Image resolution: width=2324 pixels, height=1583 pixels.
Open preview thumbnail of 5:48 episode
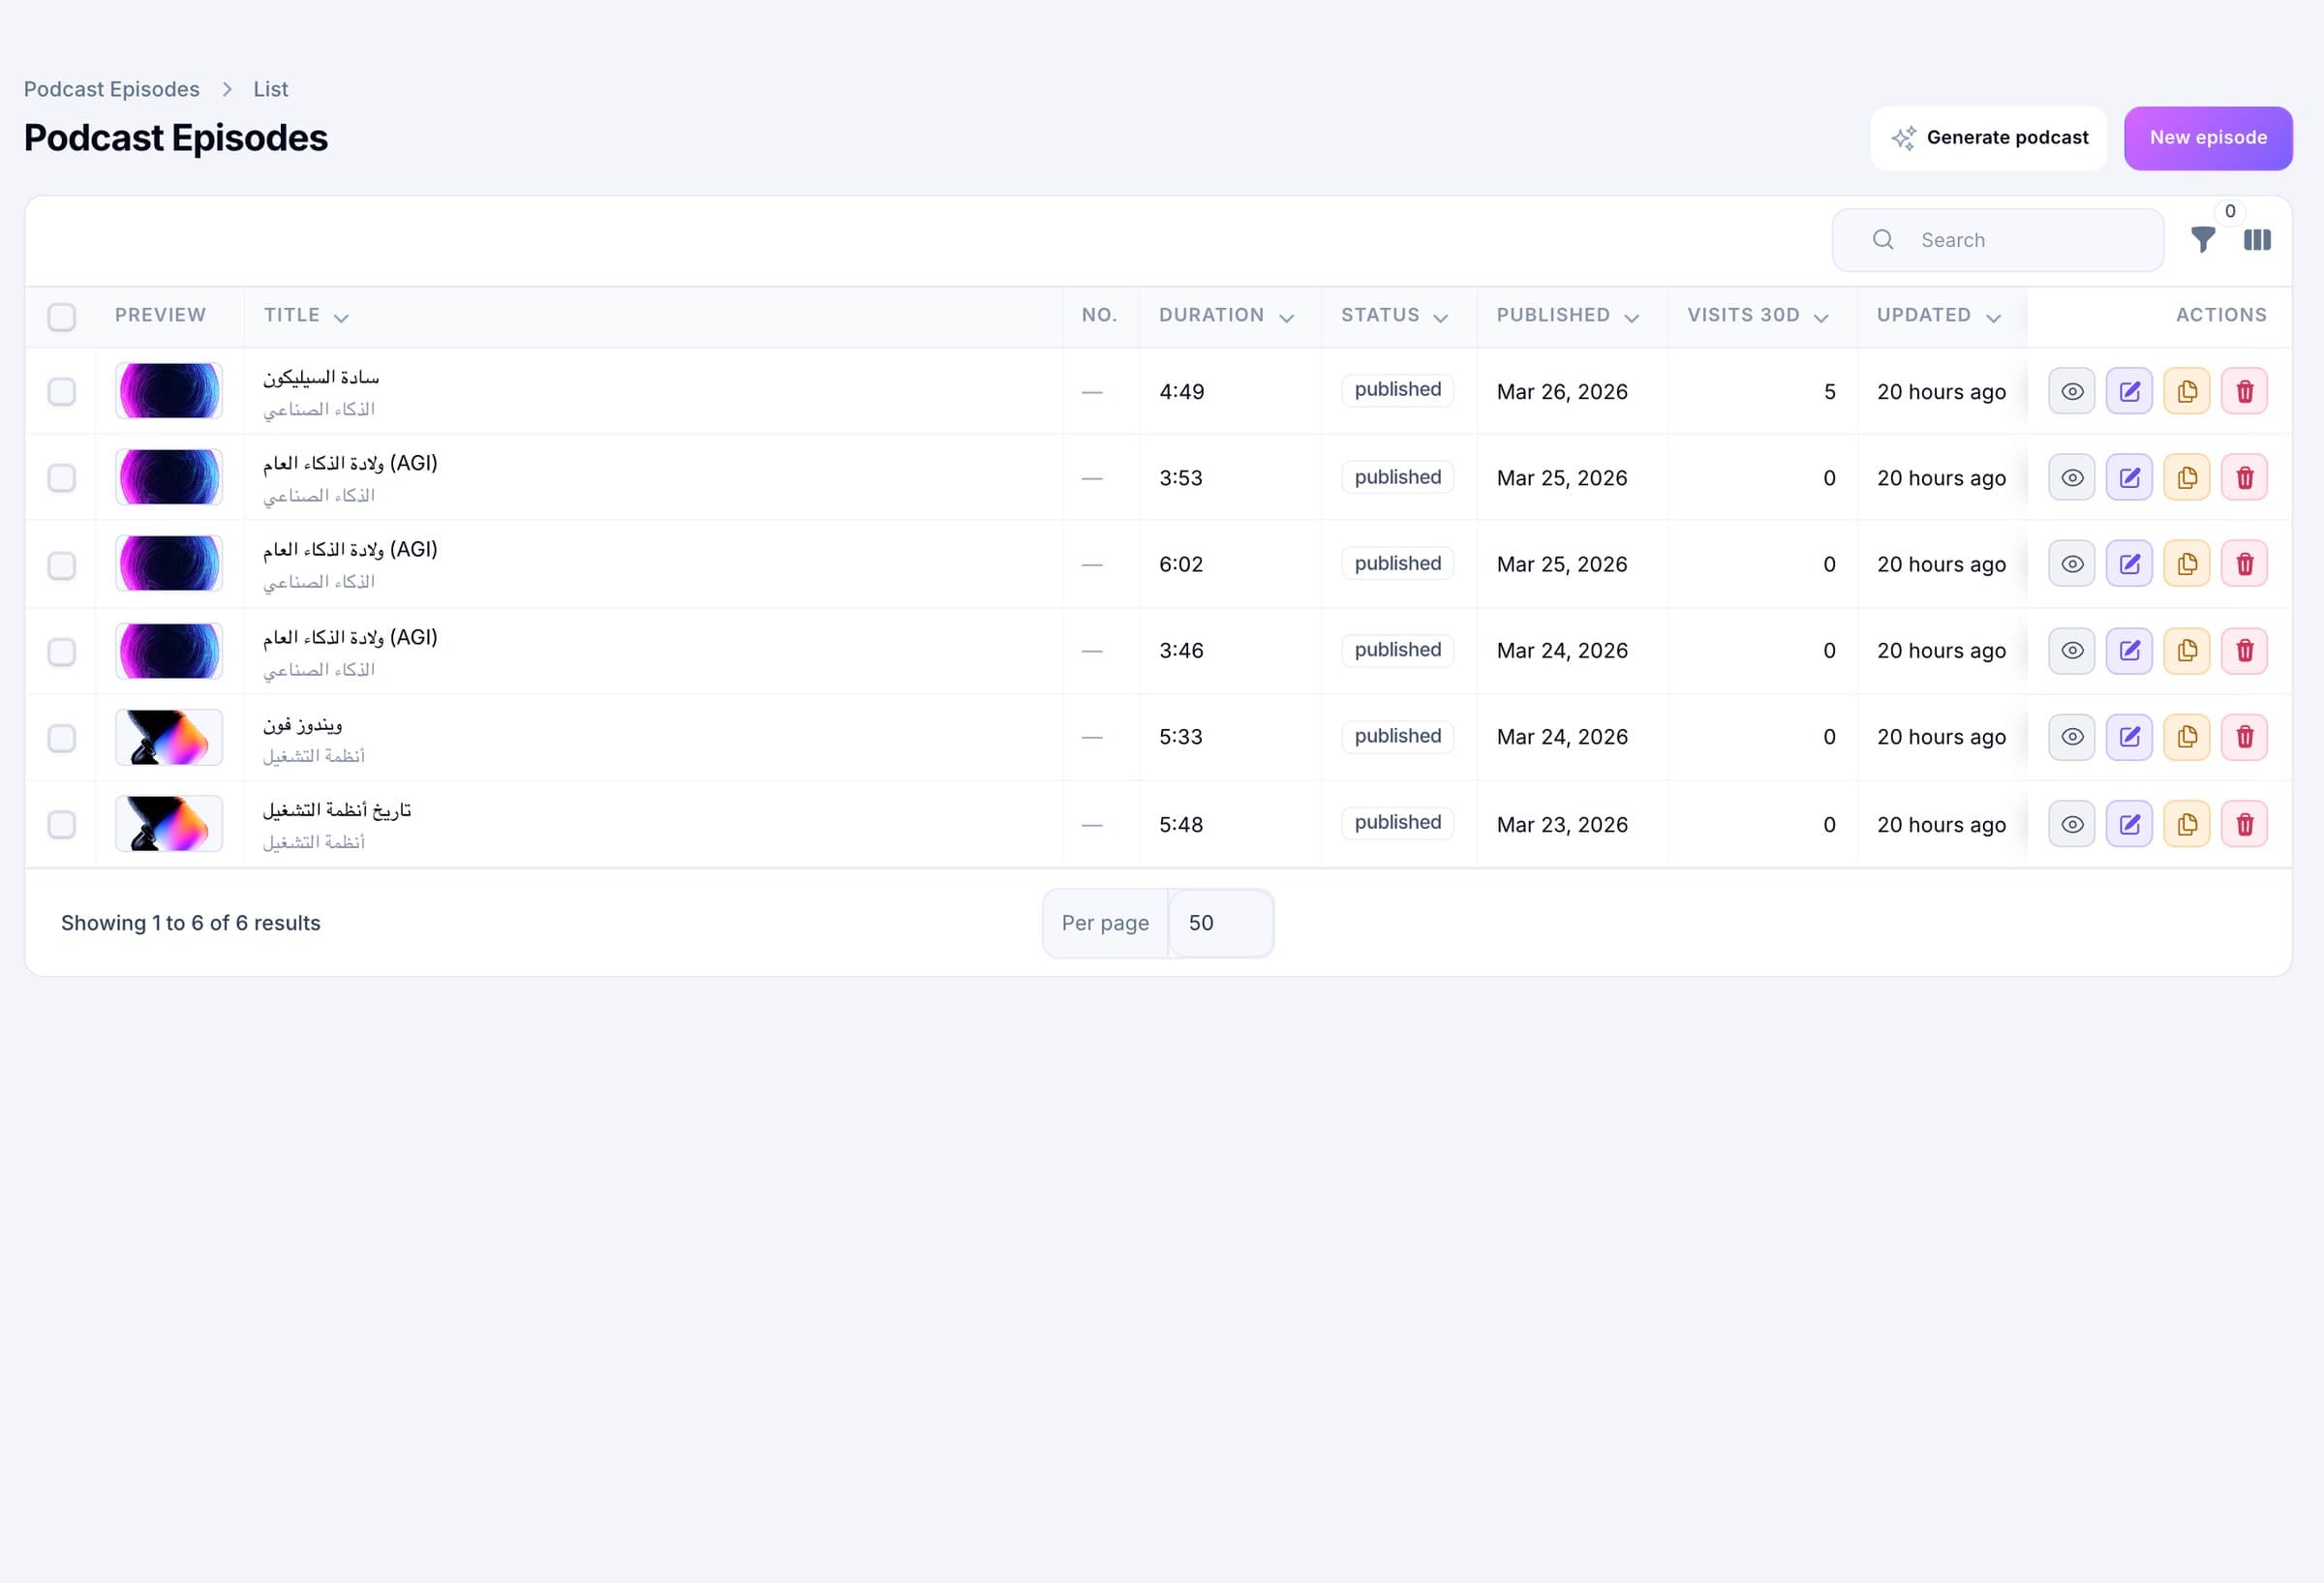coord(169,824)
